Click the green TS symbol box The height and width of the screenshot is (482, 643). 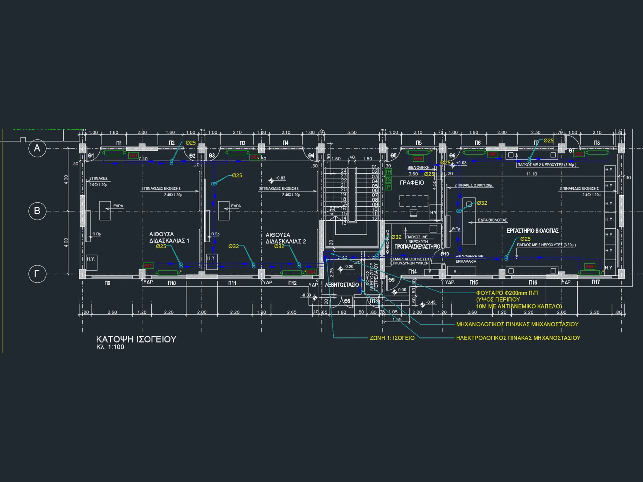(388, 179)
